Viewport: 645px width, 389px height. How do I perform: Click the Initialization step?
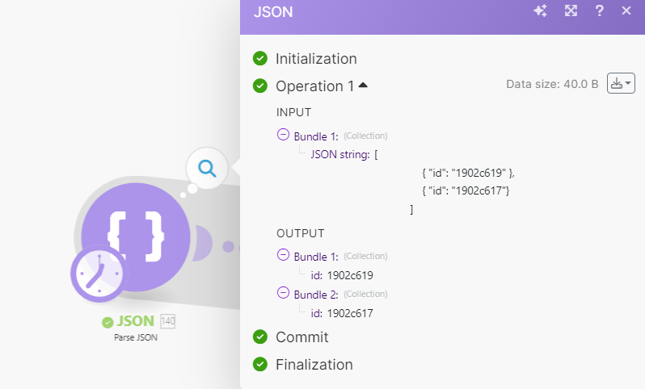(x=315, y=58)
